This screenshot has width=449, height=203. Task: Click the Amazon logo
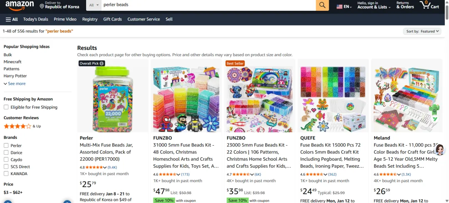[20, 6]
